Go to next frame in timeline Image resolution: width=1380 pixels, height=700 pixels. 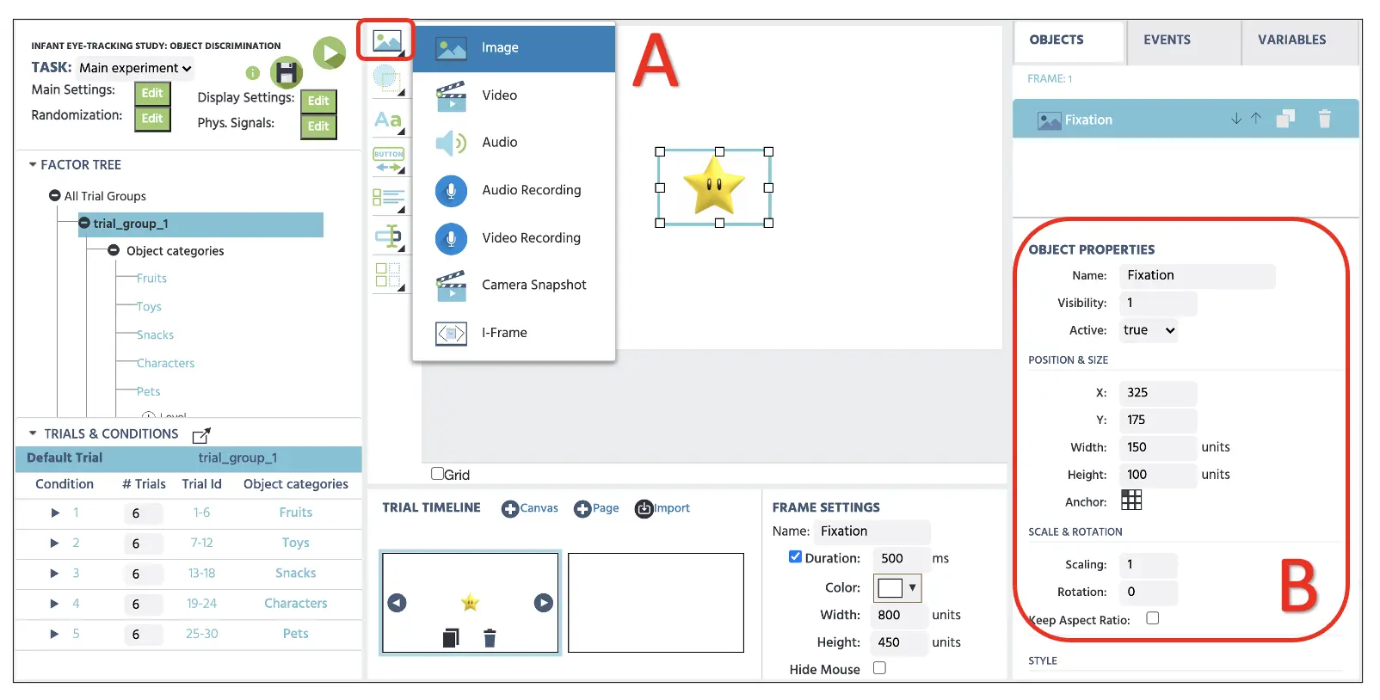click(x=544, y=603)
